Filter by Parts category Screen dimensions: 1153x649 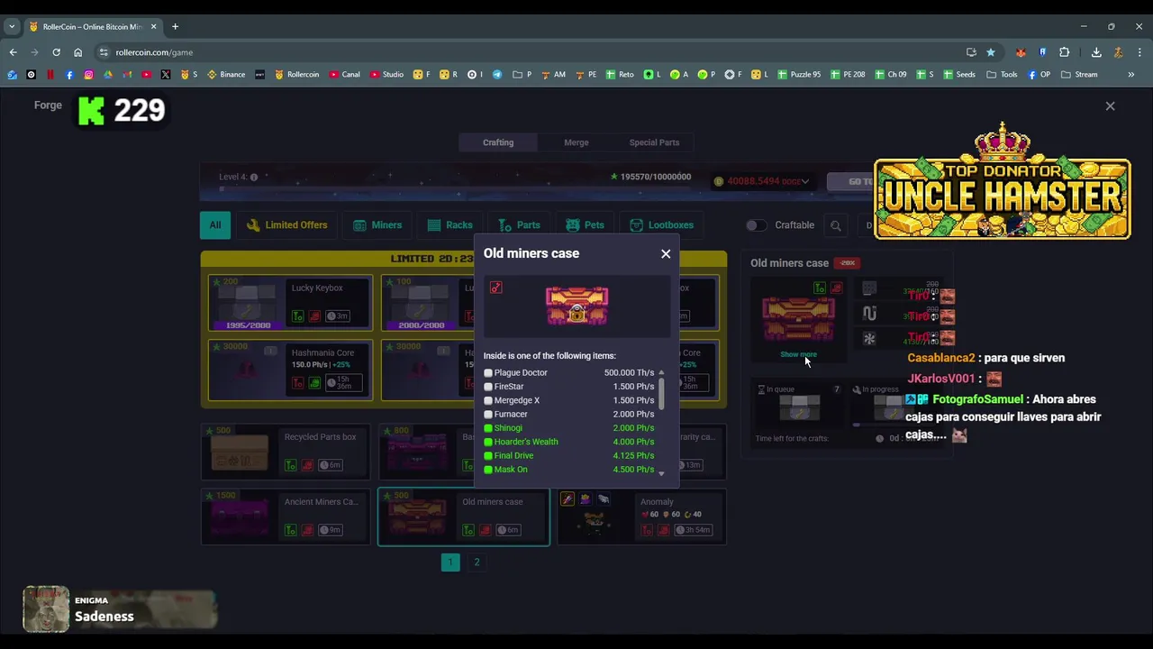click(x=519, y=225)
